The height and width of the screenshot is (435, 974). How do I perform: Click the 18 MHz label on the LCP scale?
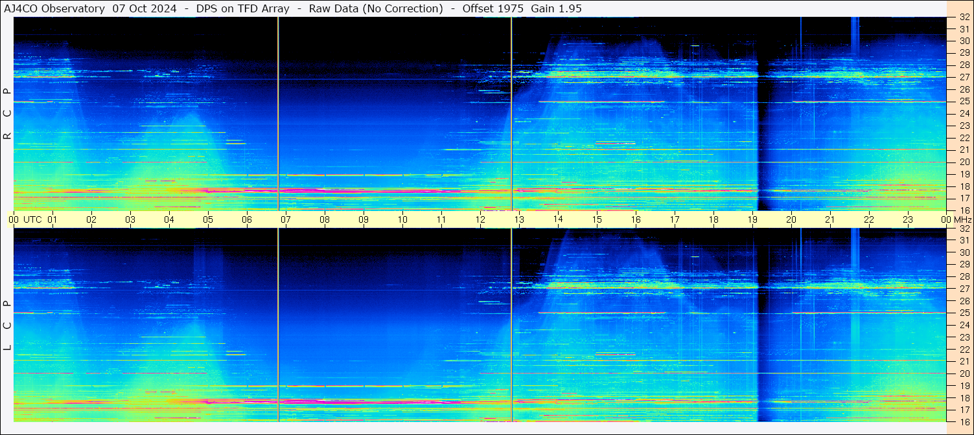(x=964, y=397)
